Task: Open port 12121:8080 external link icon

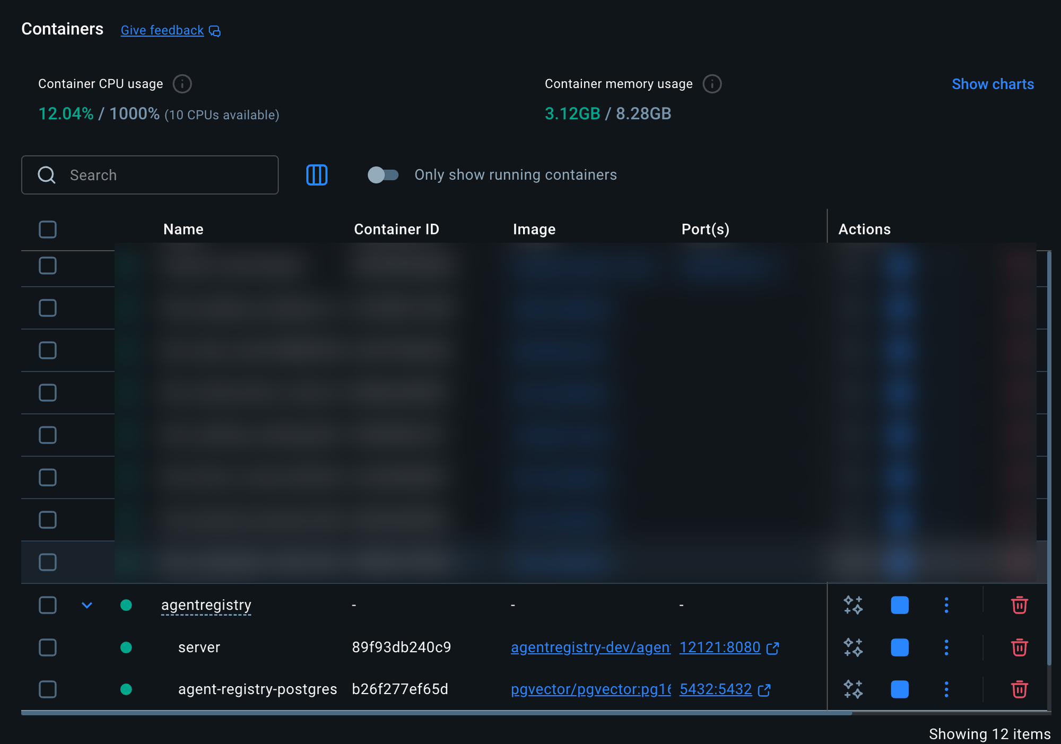Action: (773, 648)
